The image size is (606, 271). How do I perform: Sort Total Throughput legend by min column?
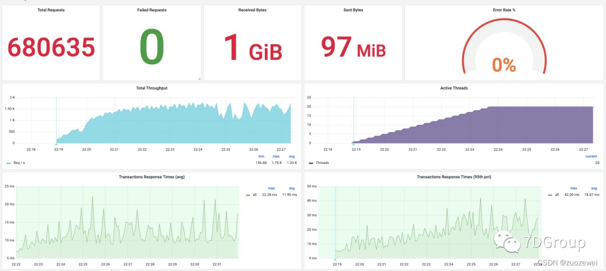click(x=261, y=156)
